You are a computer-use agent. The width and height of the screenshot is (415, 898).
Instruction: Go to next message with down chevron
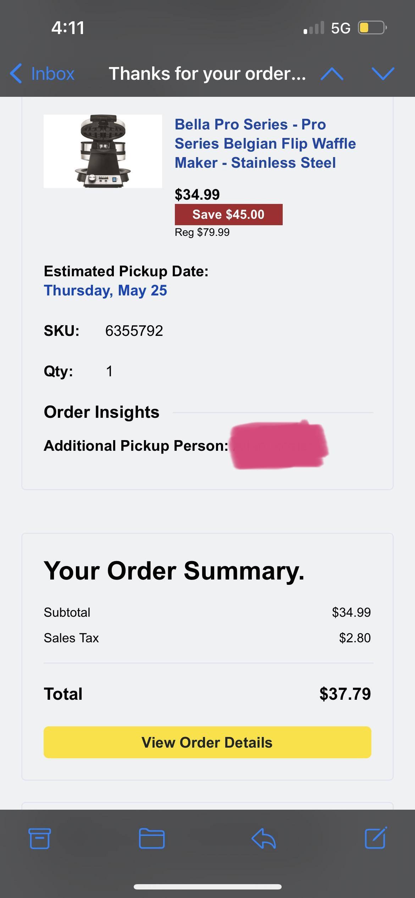coord(383,74)
